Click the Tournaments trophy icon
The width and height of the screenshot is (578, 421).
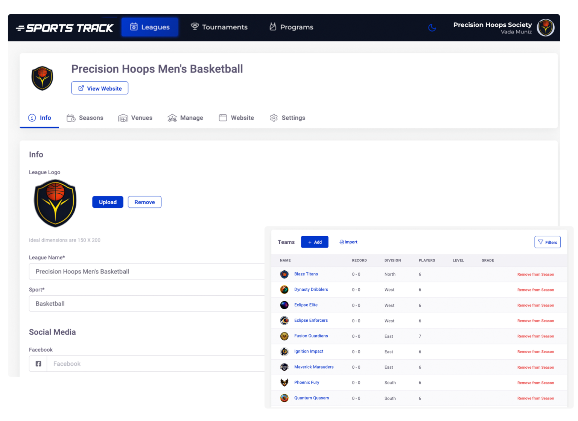click(x=195, y=26)
